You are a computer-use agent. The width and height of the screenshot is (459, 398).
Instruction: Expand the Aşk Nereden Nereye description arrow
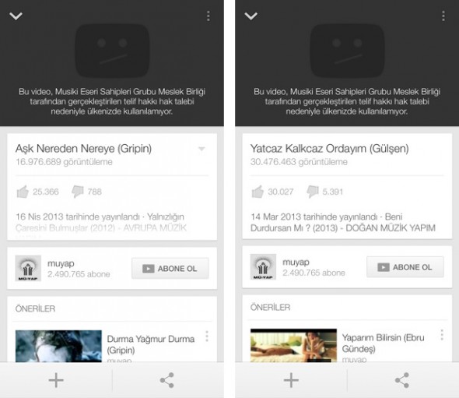201,149
